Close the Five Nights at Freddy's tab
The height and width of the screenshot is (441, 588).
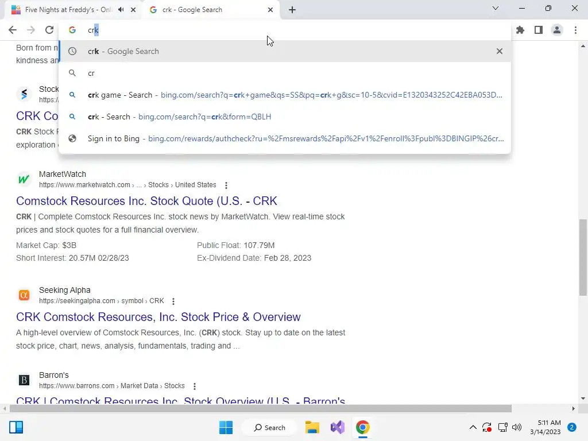(x=133, y=10)
